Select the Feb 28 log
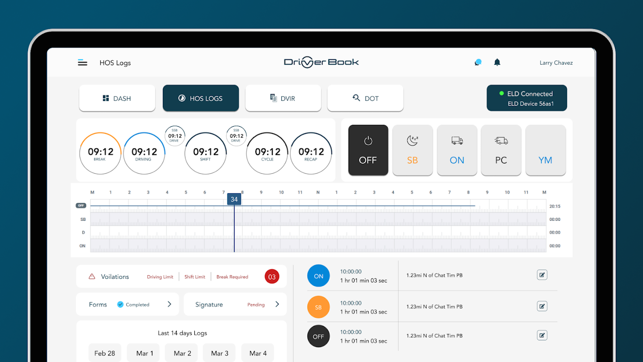The image size is (643, 362). (x=105, y=353)
